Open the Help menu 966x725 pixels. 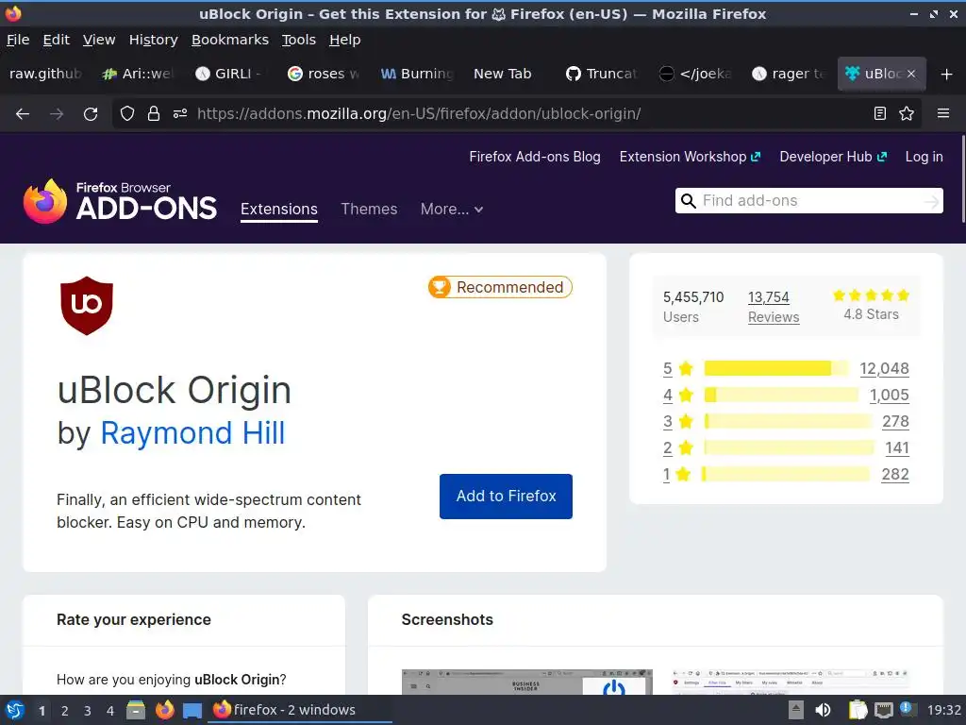point(345,40)
